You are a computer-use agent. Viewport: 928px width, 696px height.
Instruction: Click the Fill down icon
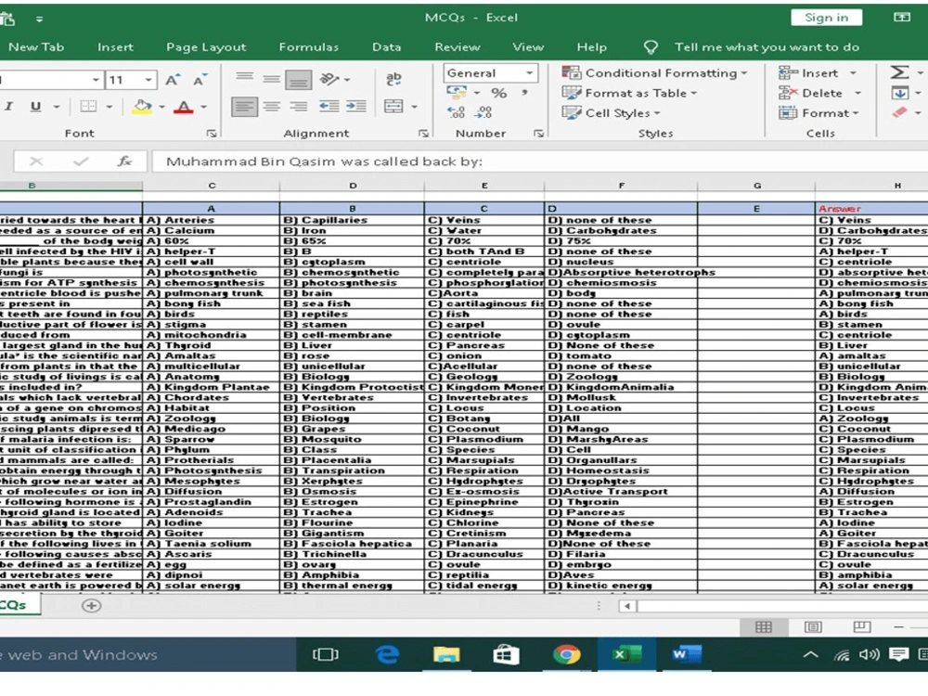[x=900, y=93]
